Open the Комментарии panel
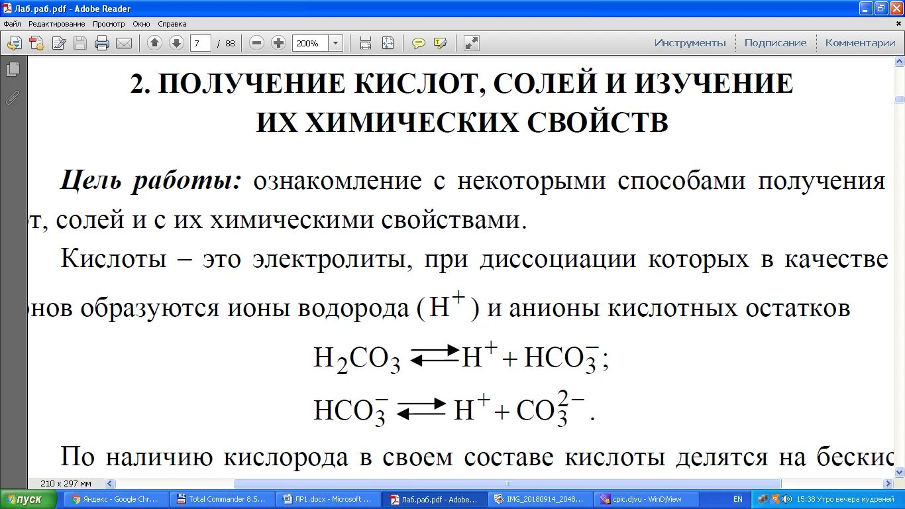Image resolution: width=905 pixels, height=509 pixels. pos(860,43)
